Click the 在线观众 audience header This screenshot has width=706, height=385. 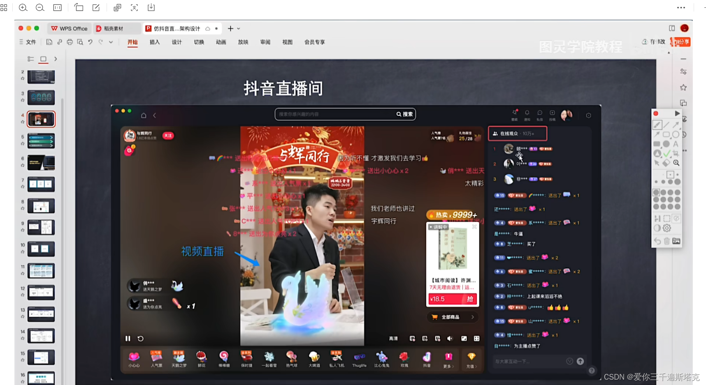tap(518, 134)
